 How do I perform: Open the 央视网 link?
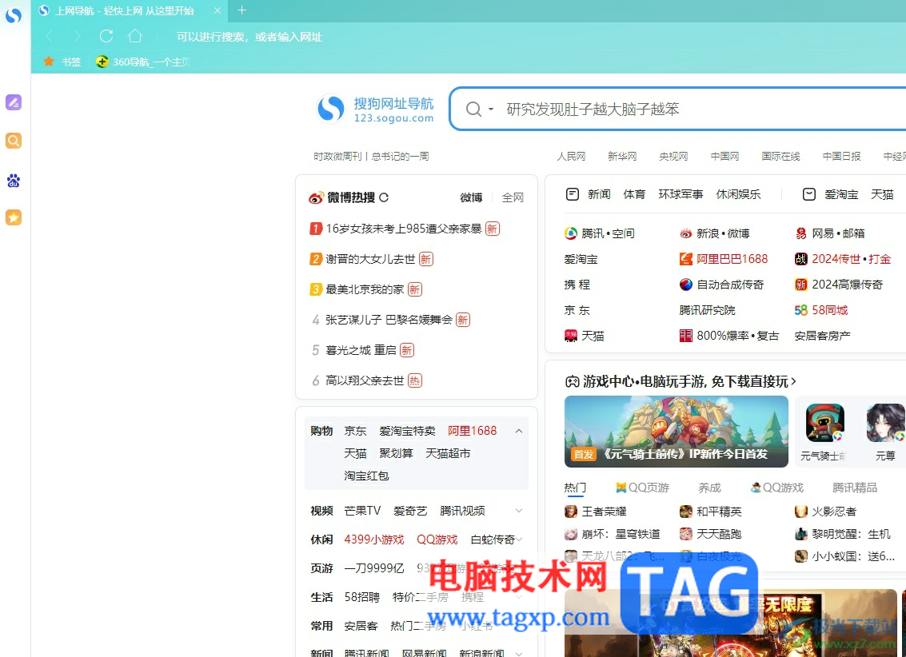[673, 157]
